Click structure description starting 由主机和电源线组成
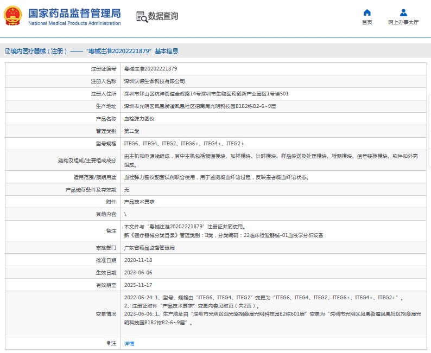Image resolution: width=431 pixels, height=353 pixels. 271,161
